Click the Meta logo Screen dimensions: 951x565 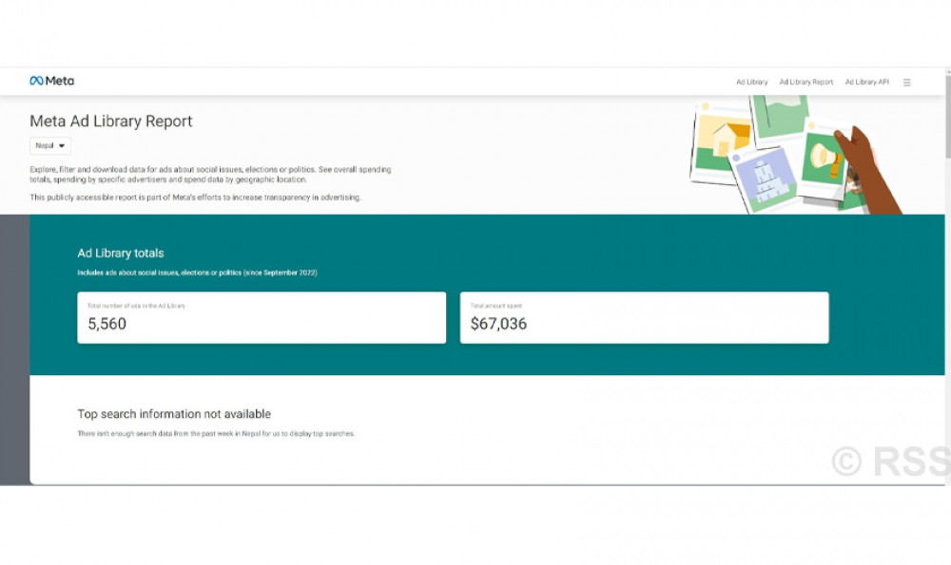(51, 82)
